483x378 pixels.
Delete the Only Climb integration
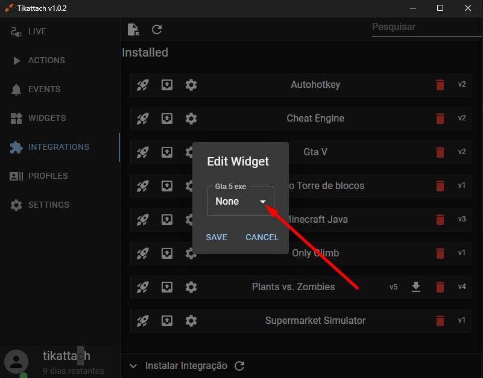click(x=440, y=253)
